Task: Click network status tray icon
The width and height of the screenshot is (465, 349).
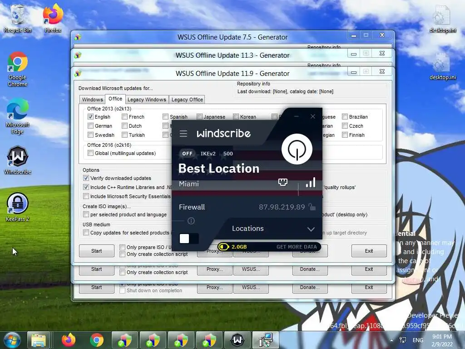Action: coord(403,340)
